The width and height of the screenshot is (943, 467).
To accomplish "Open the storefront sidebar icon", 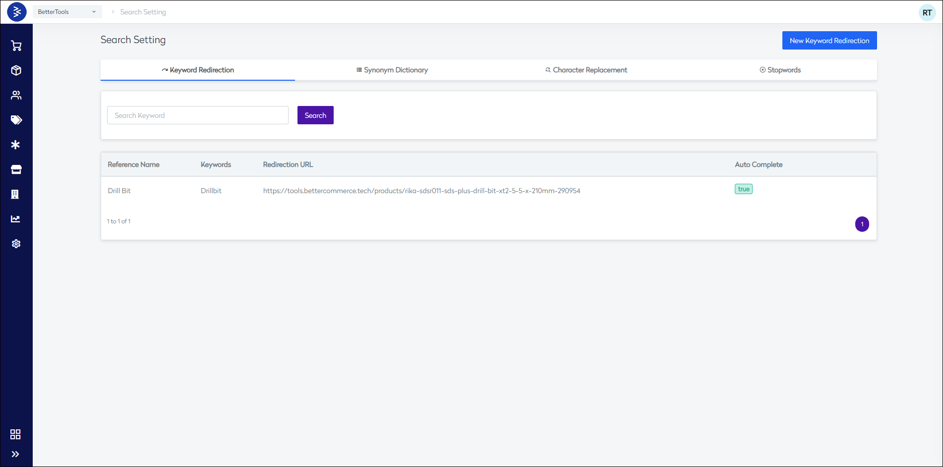I will 16,169.
